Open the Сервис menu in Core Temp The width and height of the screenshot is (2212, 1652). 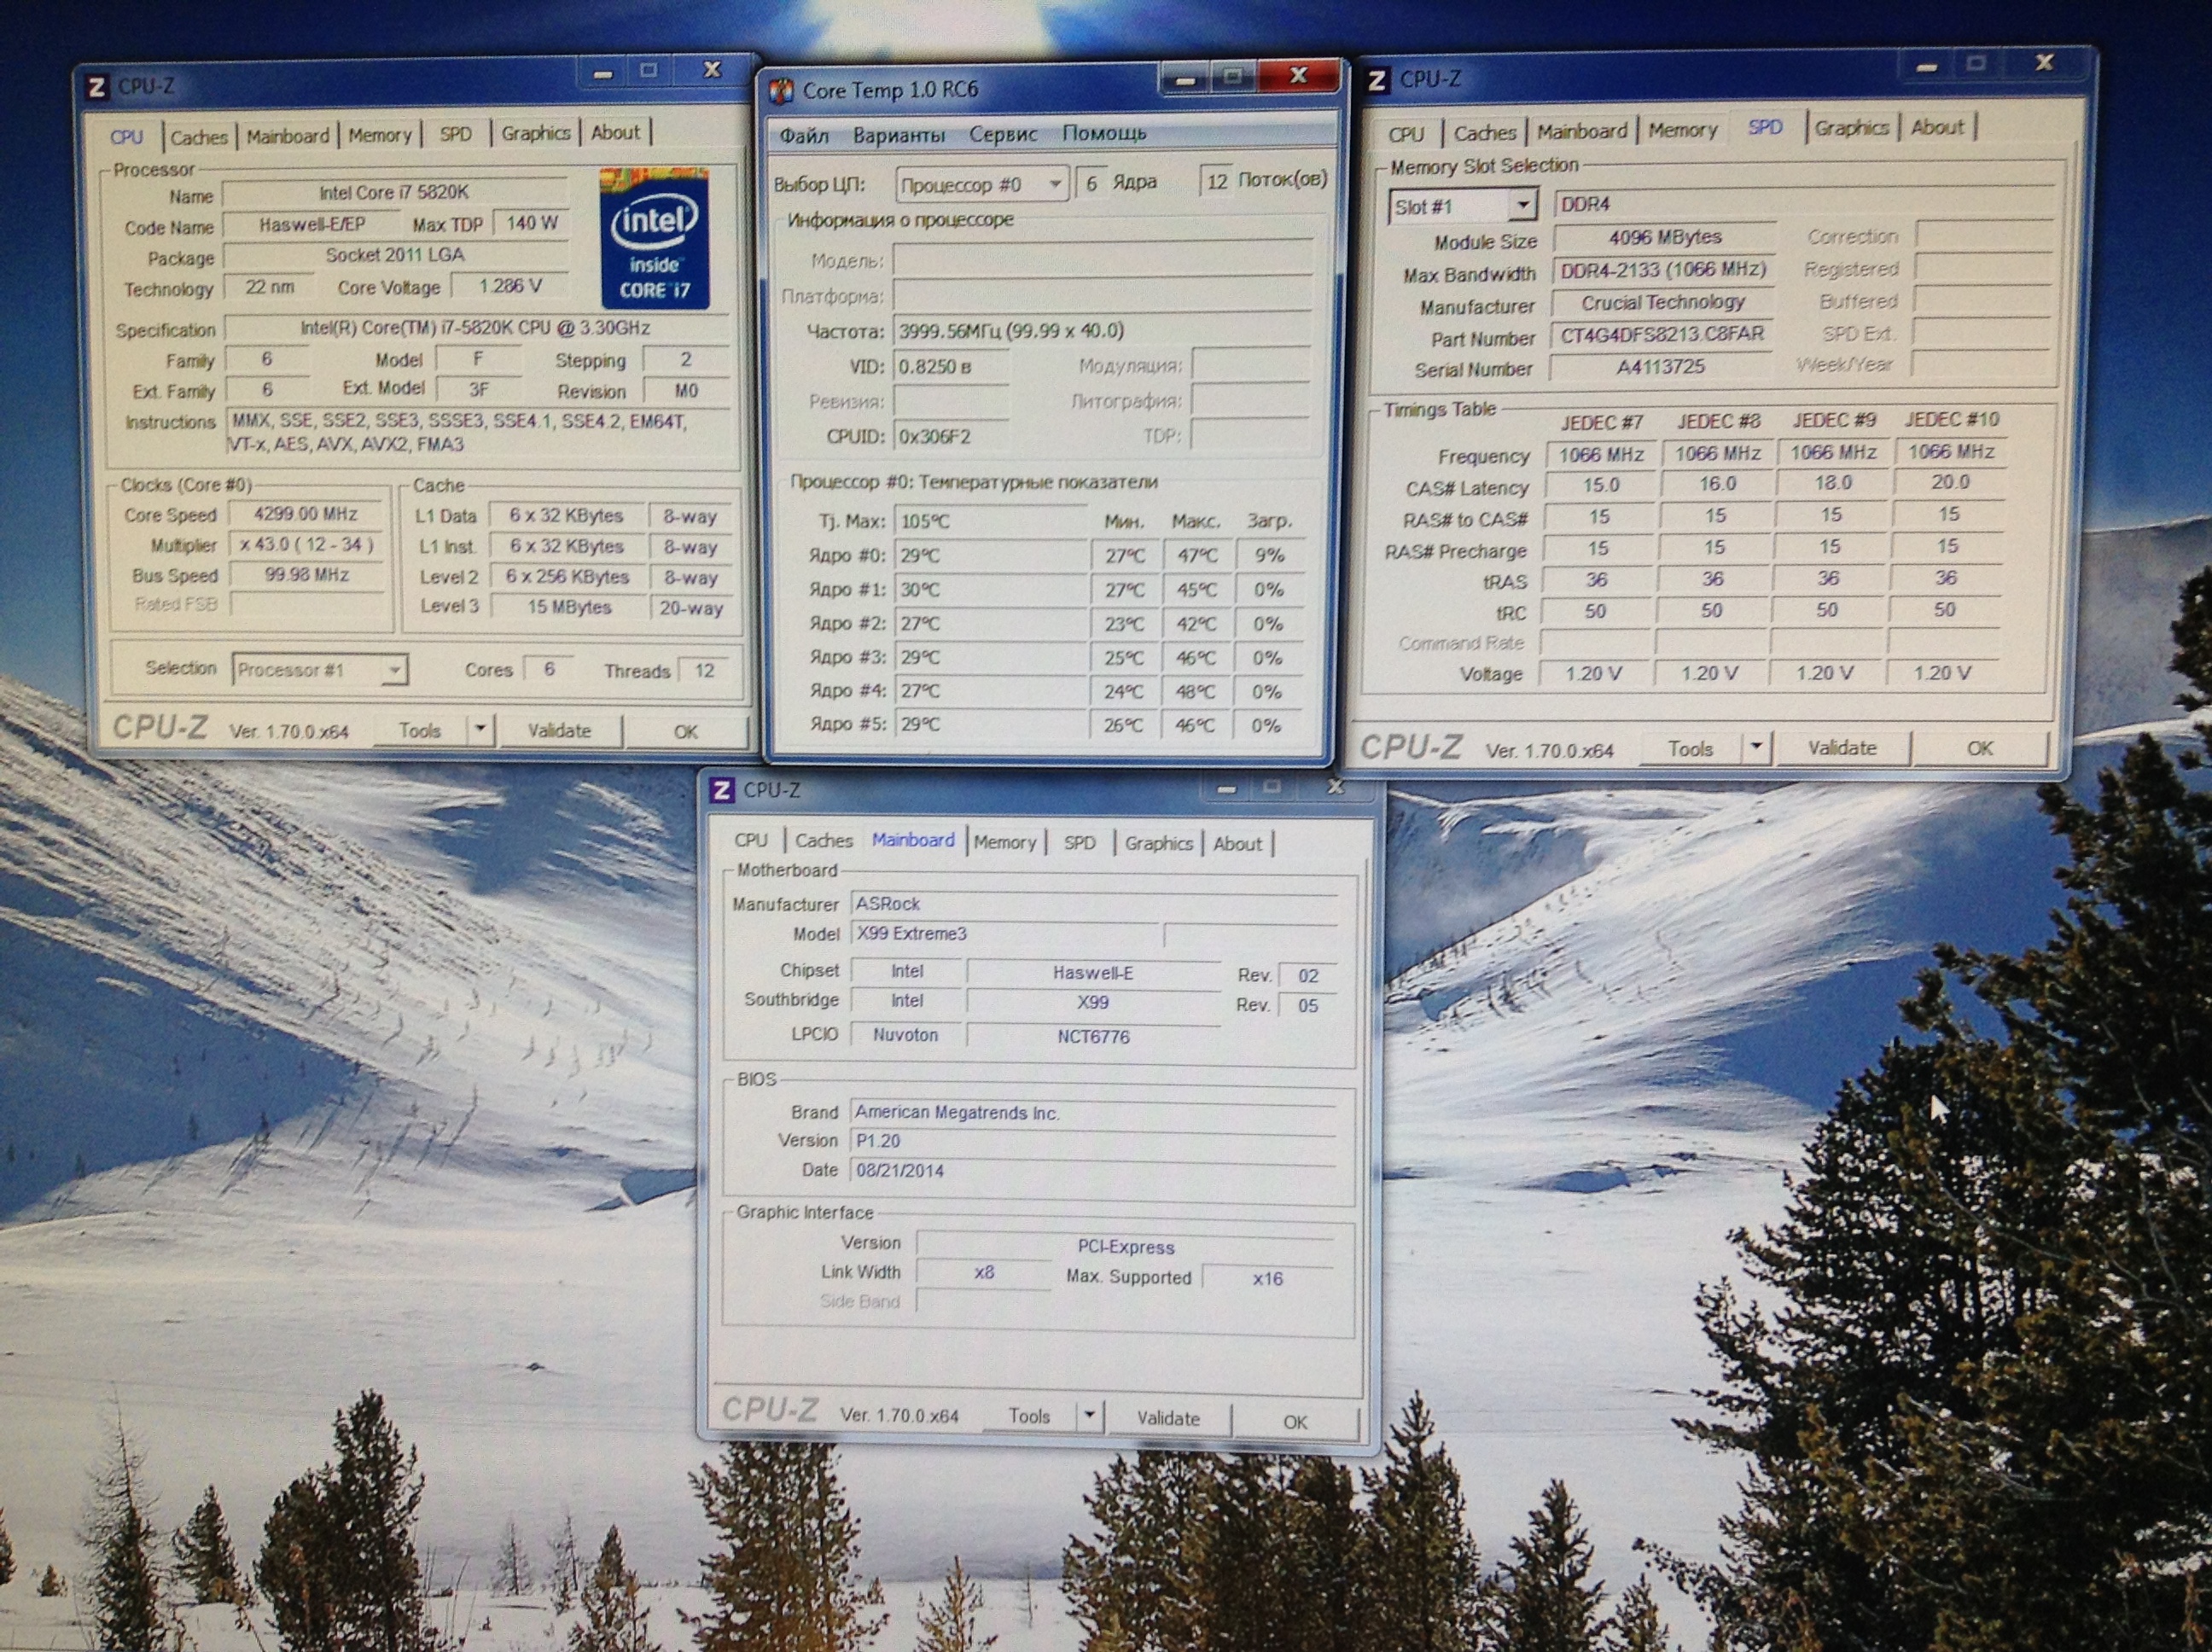point(1003,134)
